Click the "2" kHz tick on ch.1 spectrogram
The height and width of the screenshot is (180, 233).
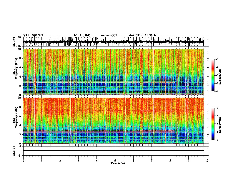click(21, 86)
